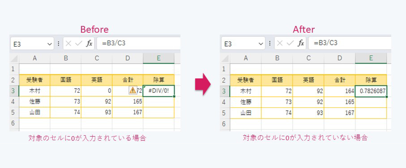
Task: Click the select-all corner triangle in After sheet
Action: [226, 59]
